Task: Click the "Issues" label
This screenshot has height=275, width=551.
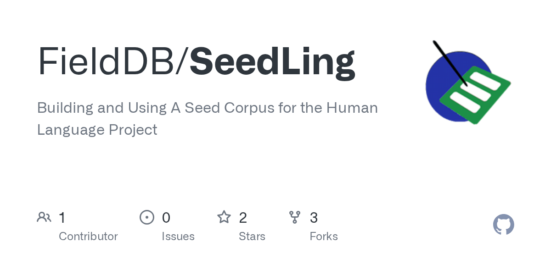Action: click(178, 236)
